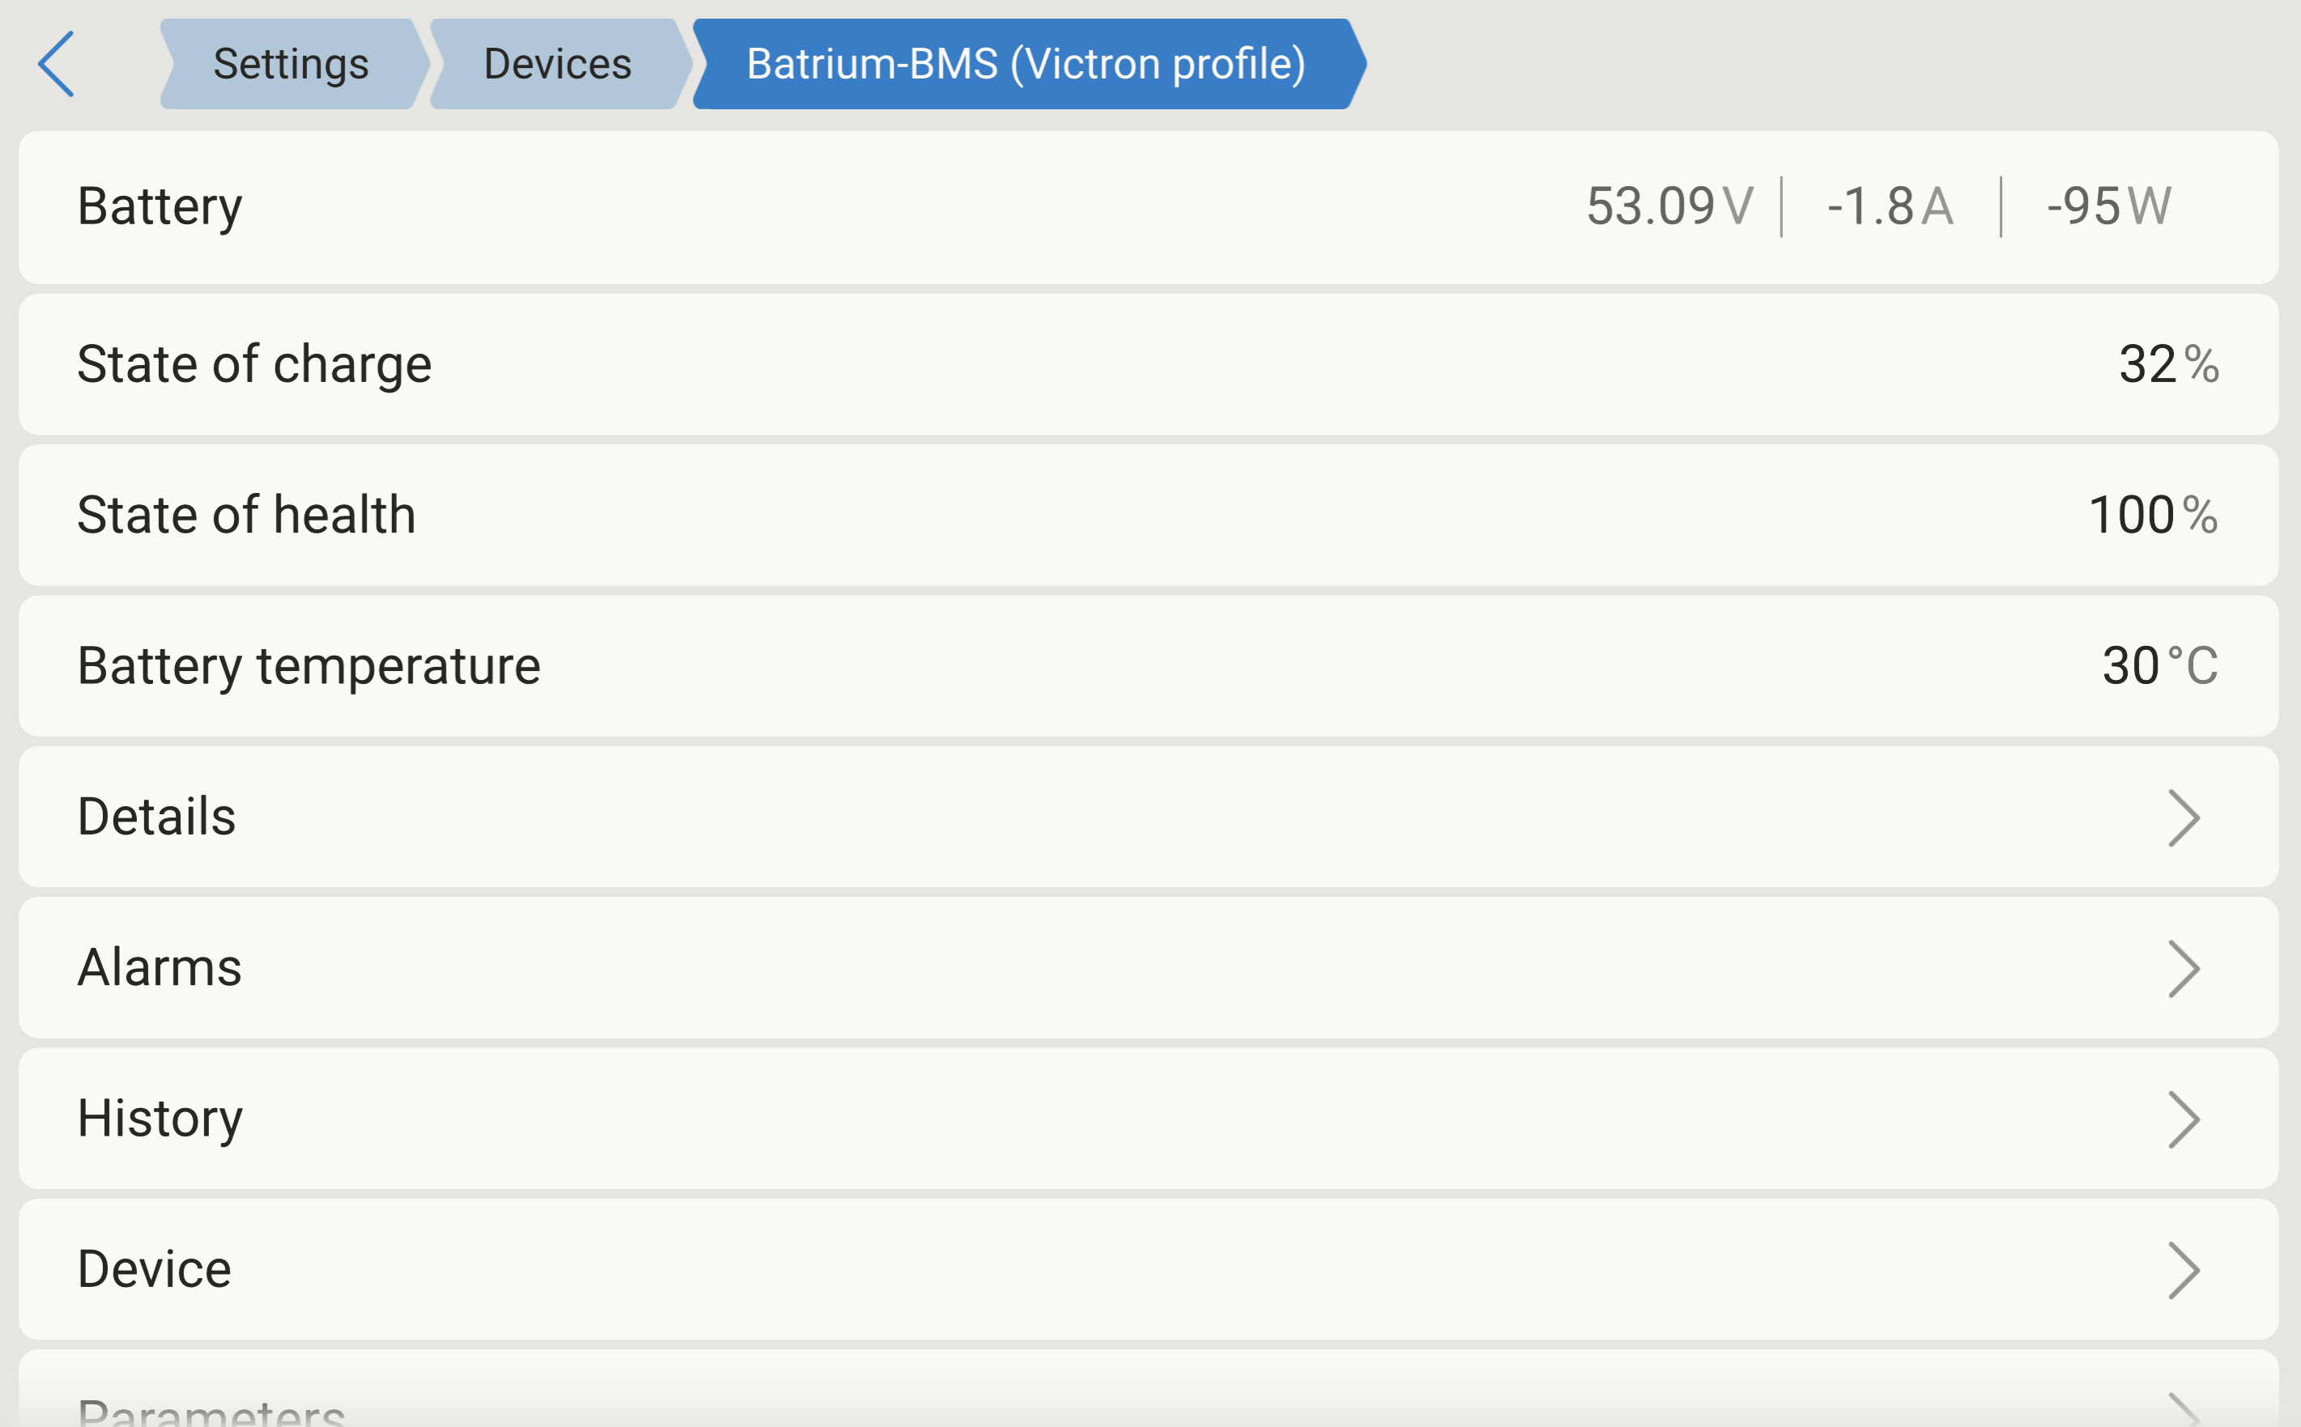Expand the Details row chevron

coord(2183,818)
